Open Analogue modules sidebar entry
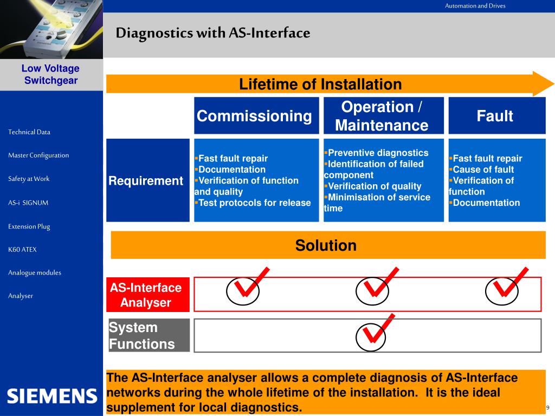 point(34,273)
